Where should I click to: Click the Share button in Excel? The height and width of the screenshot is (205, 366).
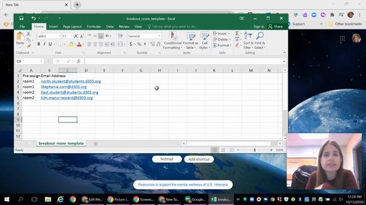276,27
